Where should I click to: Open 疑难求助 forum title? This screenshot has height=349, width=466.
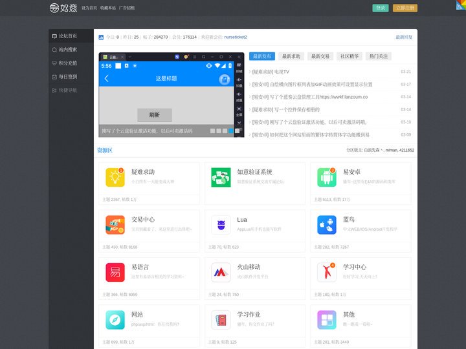pyautogui.click(x=143, y=172)
